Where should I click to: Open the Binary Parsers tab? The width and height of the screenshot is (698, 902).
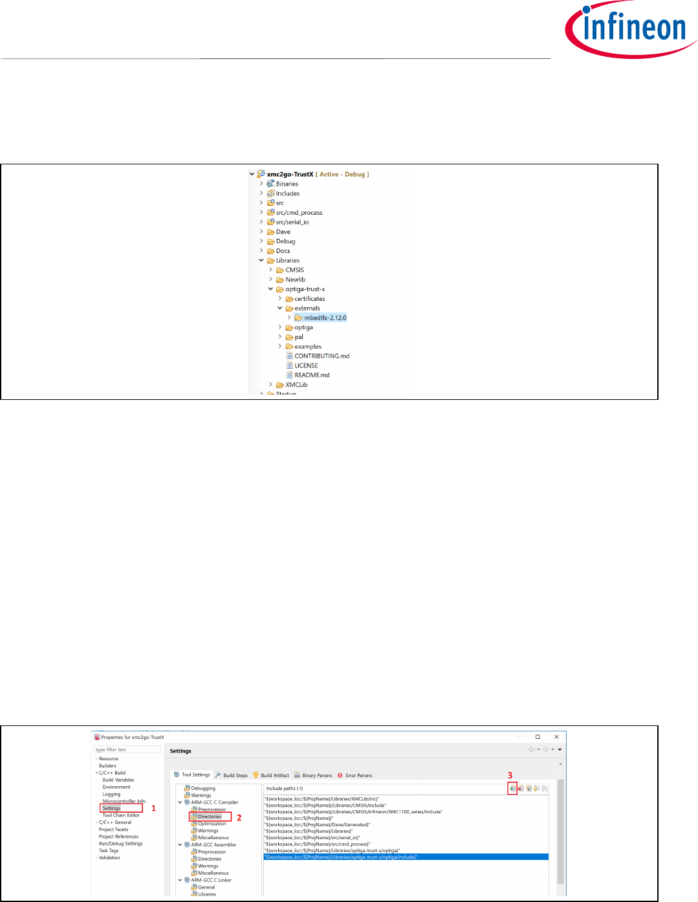(313, 775)
